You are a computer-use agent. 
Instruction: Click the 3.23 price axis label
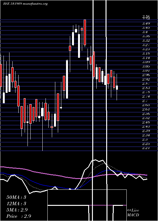[146, 49]
